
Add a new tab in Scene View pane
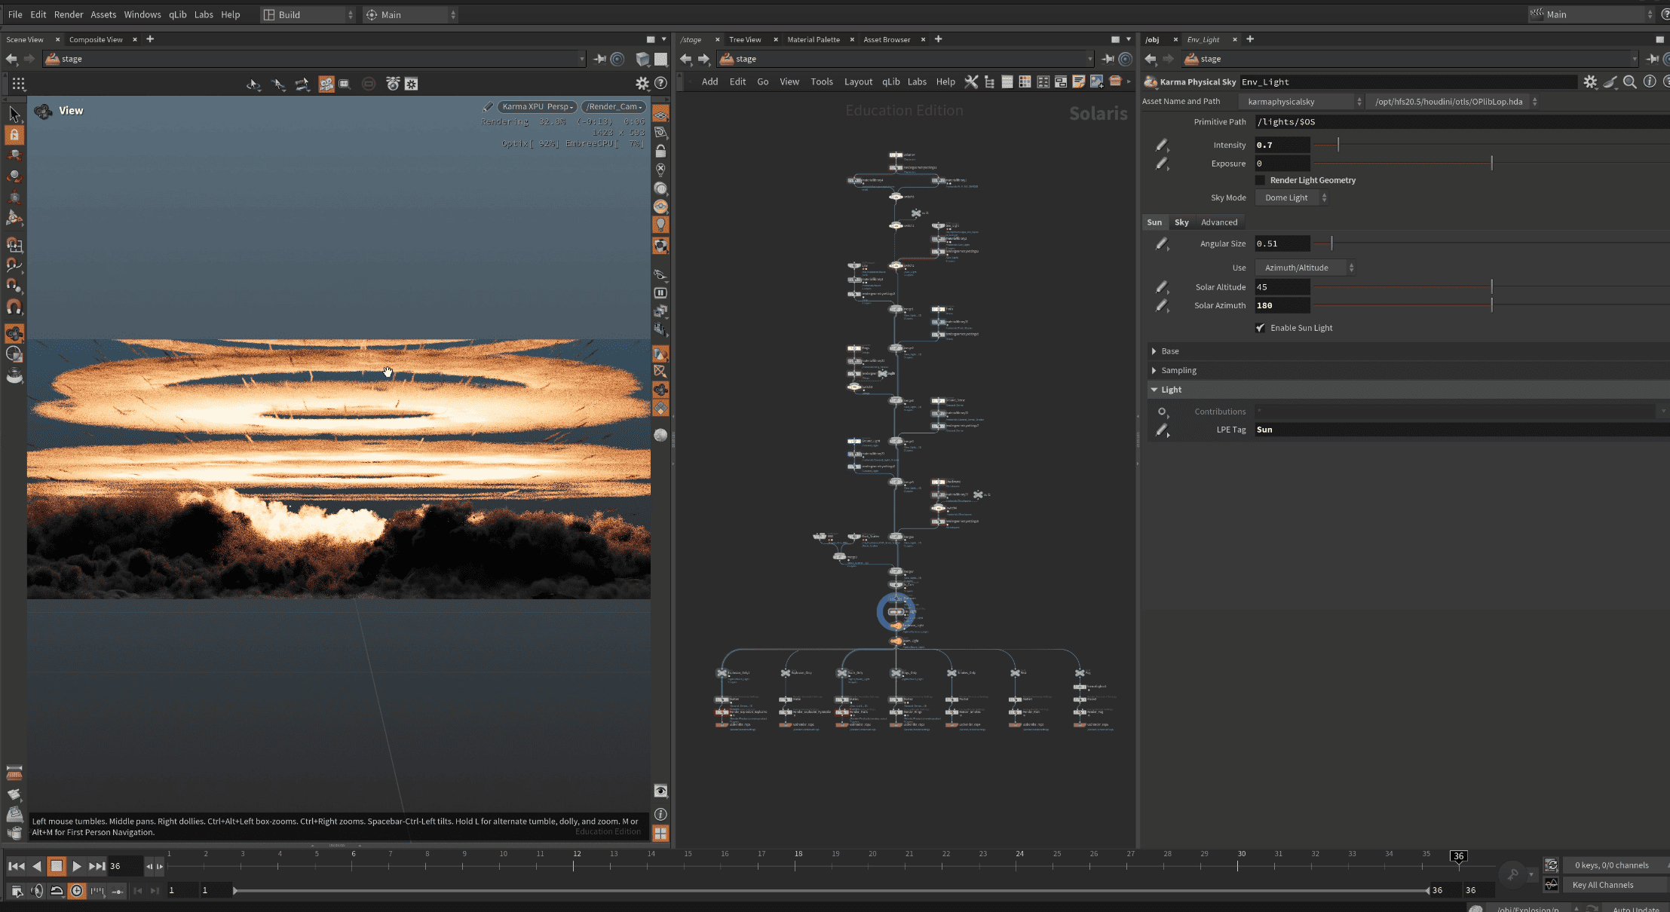click(150, 39)
